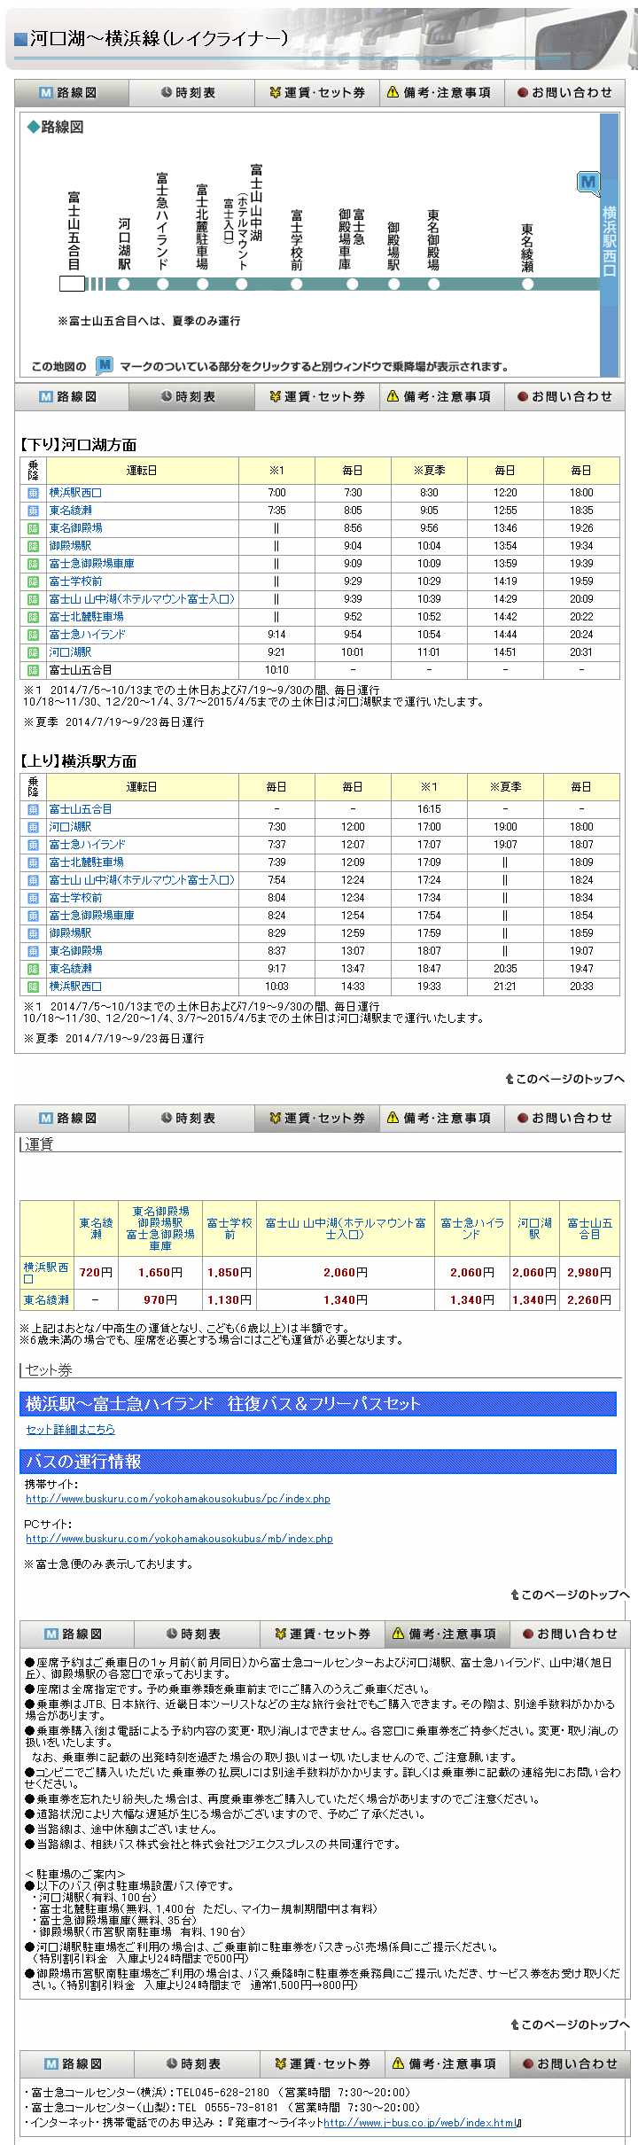638x2145 pixels.
Task: Click 乗 icon beside 河口湖駅 in 上り timetable
Action: tap(34, 827)
